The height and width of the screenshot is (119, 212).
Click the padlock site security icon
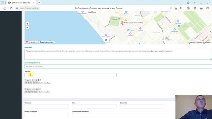point(17,8)
